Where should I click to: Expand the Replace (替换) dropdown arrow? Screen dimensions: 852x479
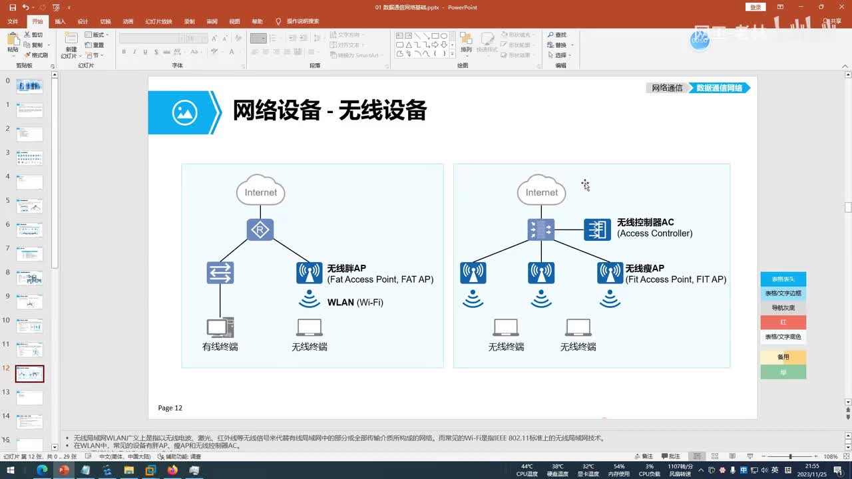click(x=572, y=45)
